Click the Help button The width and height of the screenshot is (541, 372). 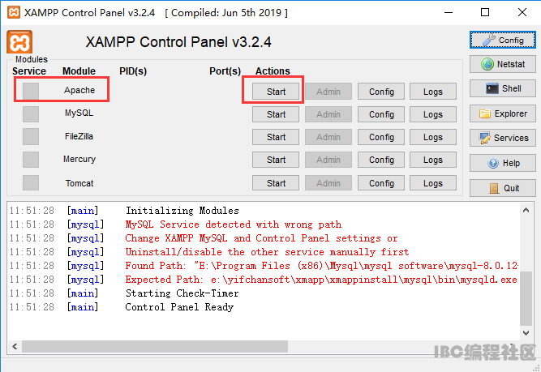(x=503, y=163)
